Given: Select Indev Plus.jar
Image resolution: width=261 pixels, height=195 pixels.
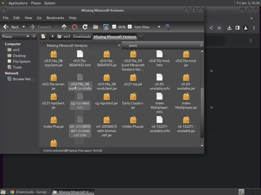Looking at the screenshot, I should (54, 122).
